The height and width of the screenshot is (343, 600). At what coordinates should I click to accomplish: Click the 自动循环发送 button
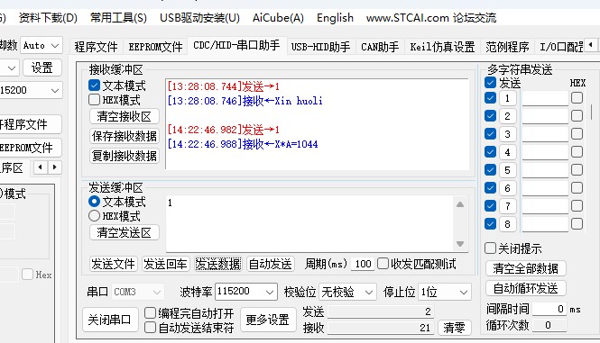525,288
